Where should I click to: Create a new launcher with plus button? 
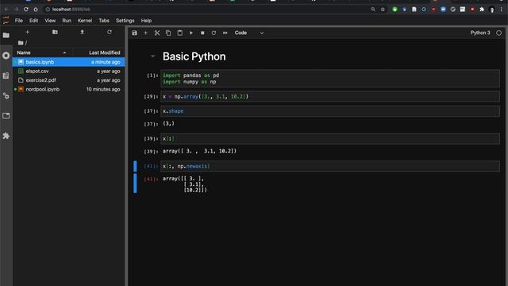pos(27,32)
